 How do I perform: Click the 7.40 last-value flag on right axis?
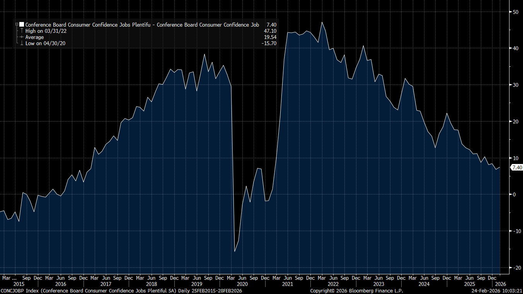(516, 167)
